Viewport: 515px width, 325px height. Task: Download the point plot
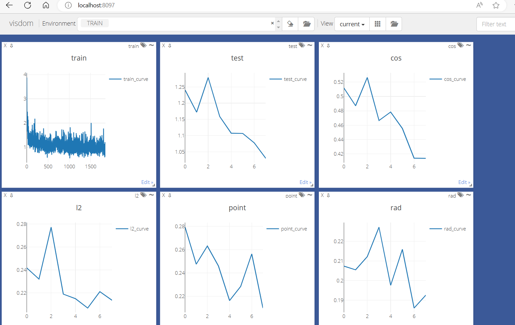(x=170, y=195)
